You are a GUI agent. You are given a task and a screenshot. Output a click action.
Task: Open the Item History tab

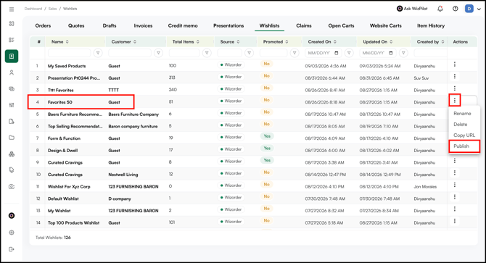point(431,25)
